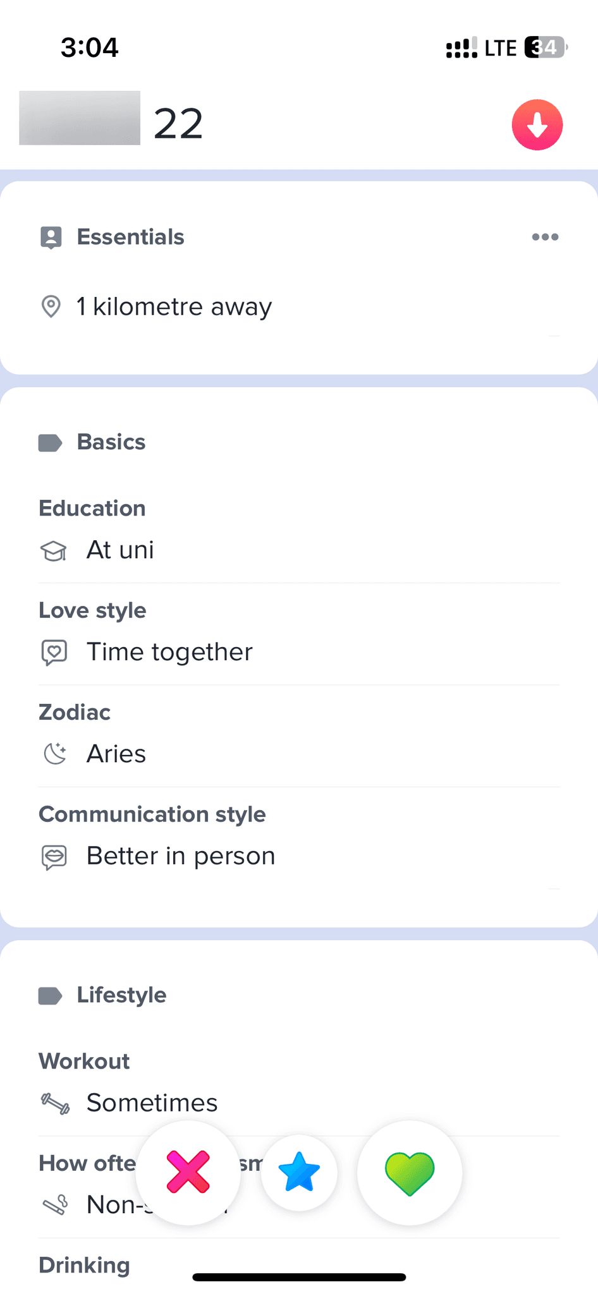Open the three-dot overflow menu in Essentials

click(x=545, y=237)
